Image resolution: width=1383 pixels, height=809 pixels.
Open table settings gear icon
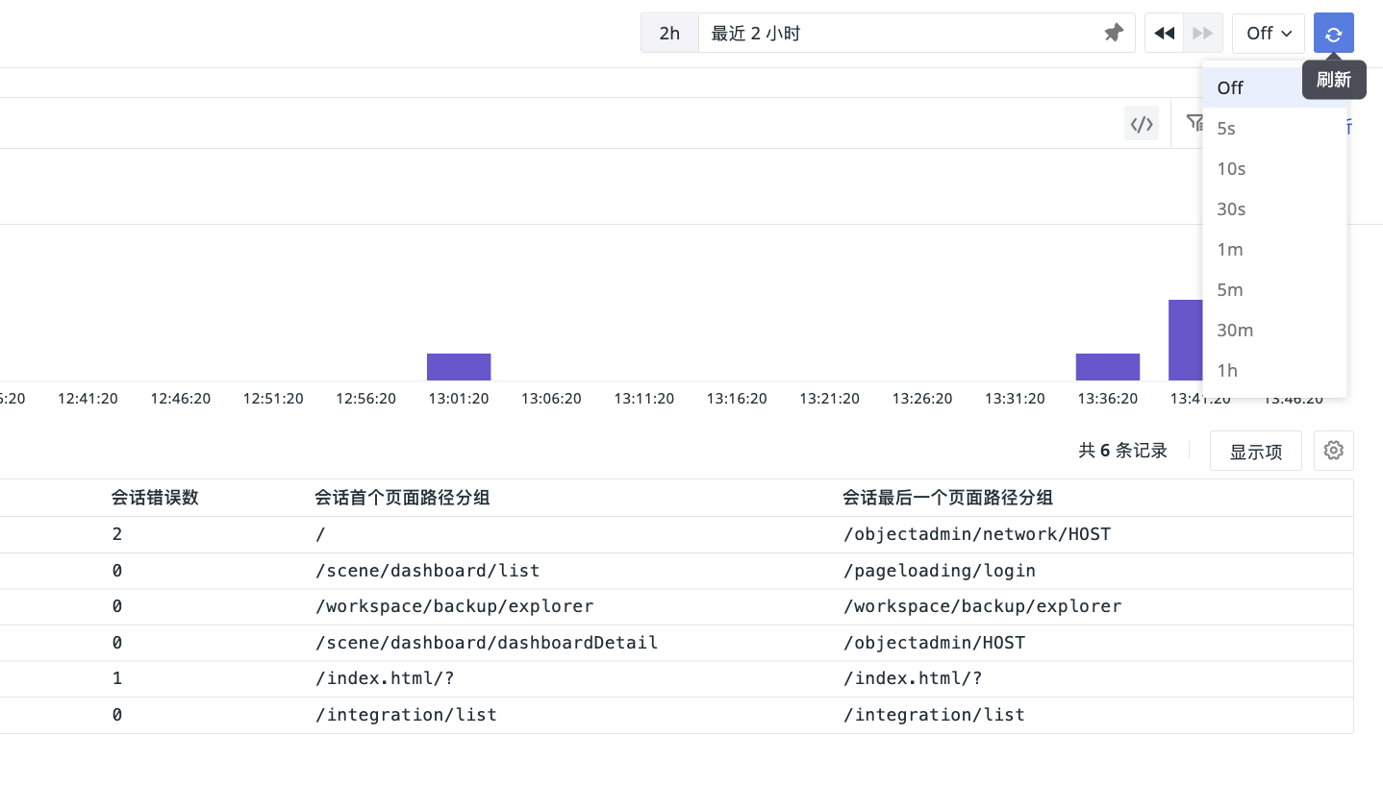point(1333,451)
